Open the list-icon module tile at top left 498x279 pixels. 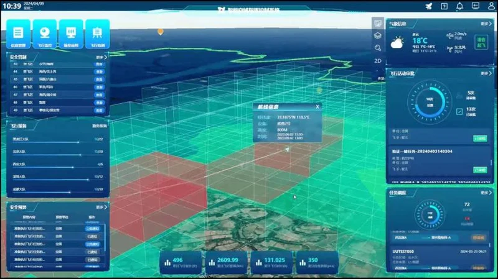pyautogui.click(x=19, y=33)
